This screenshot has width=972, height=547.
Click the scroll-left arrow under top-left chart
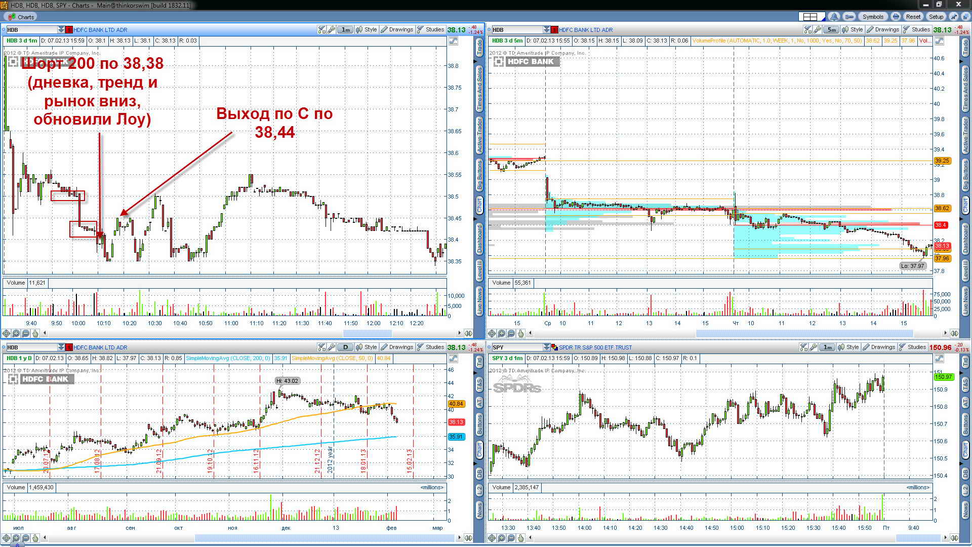tap(45, 333)
